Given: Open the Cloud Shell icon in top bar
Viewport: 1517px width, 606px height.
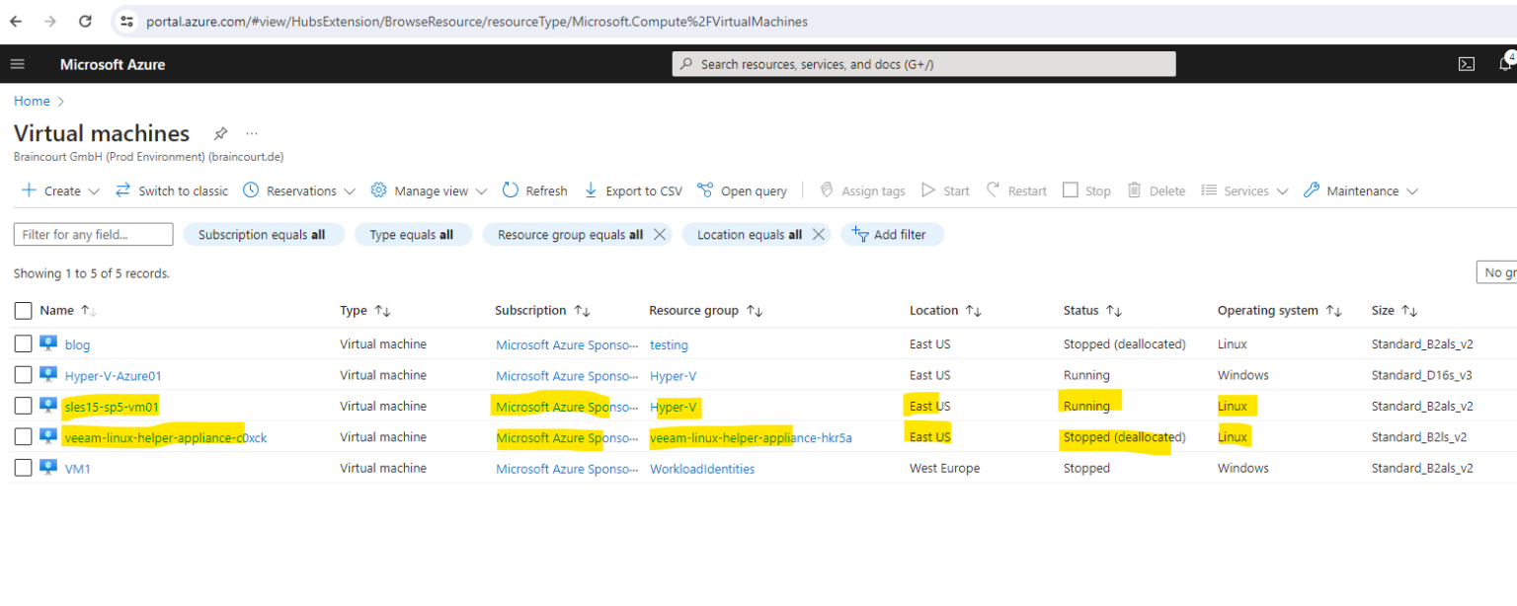Looking at the screenshot, I should click(1466, 63).
